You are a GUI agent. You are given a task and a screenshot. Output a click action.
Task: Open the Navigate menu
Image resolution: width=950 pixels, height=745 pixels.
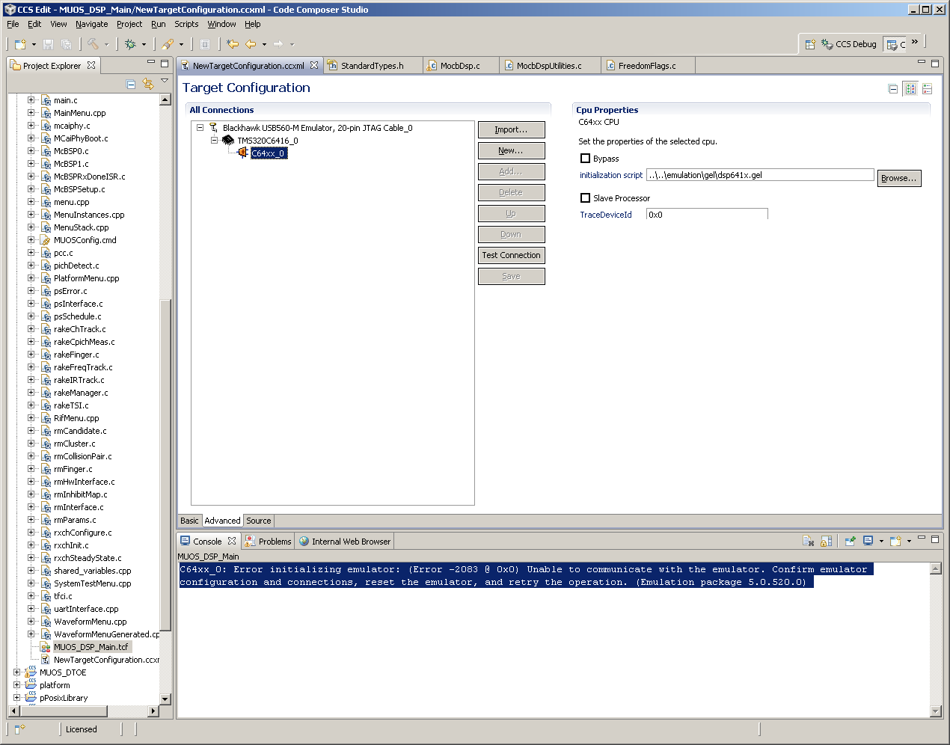(91, 24)
